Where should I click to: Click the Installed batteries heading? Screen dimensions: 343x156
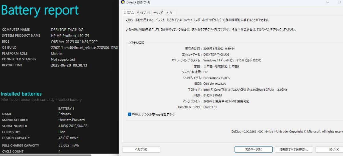[x=21, y=94]
